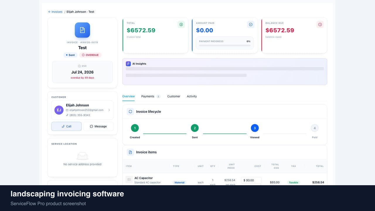Click the clock icon next to Due label
The width and height of the screenshot is (375, 211).
coord(79,66)
